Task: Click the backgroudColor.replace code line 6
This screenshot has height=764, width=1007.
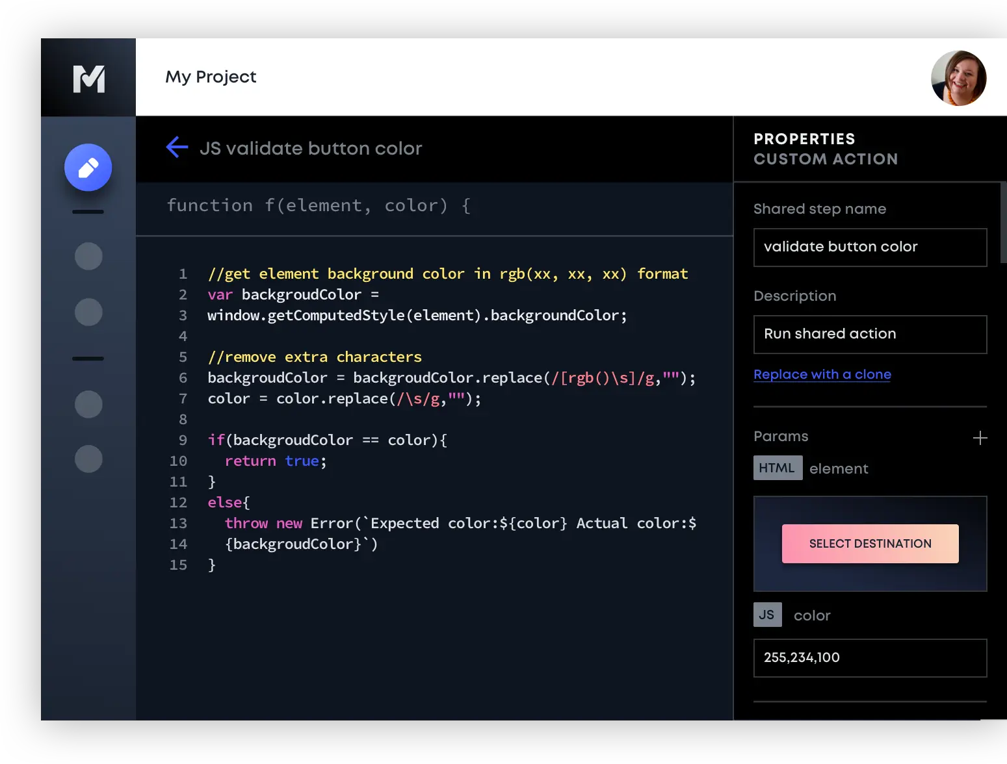Action: click(452, 377)
